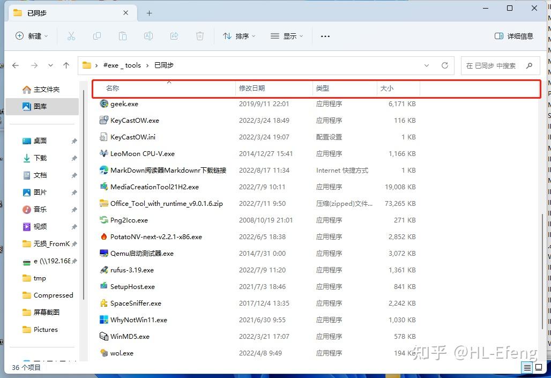Select the geek.exe file icon
The width and height of the screenshot is (551, 378).
pos(103,103)
